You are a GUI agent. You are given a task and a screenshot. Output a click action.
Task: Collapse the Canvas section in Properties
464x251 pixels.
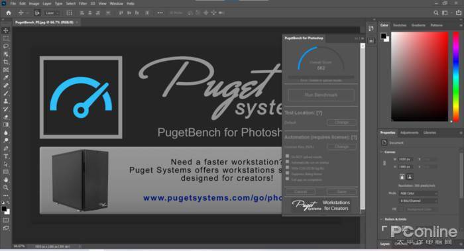click(381, 152)
